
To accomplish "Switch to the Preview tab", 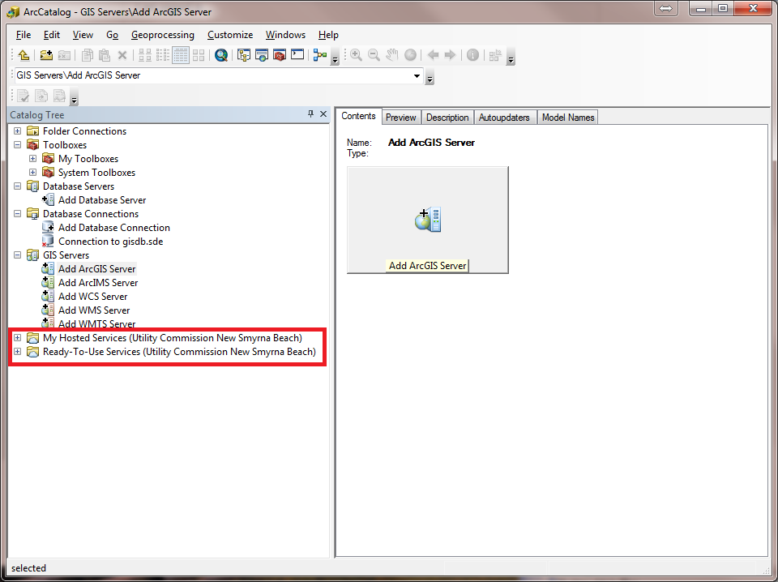I will (x=401, y=118).
